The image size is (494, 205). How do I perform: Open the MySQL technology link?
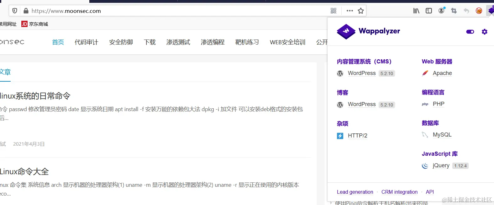click(x=442, y=135)
